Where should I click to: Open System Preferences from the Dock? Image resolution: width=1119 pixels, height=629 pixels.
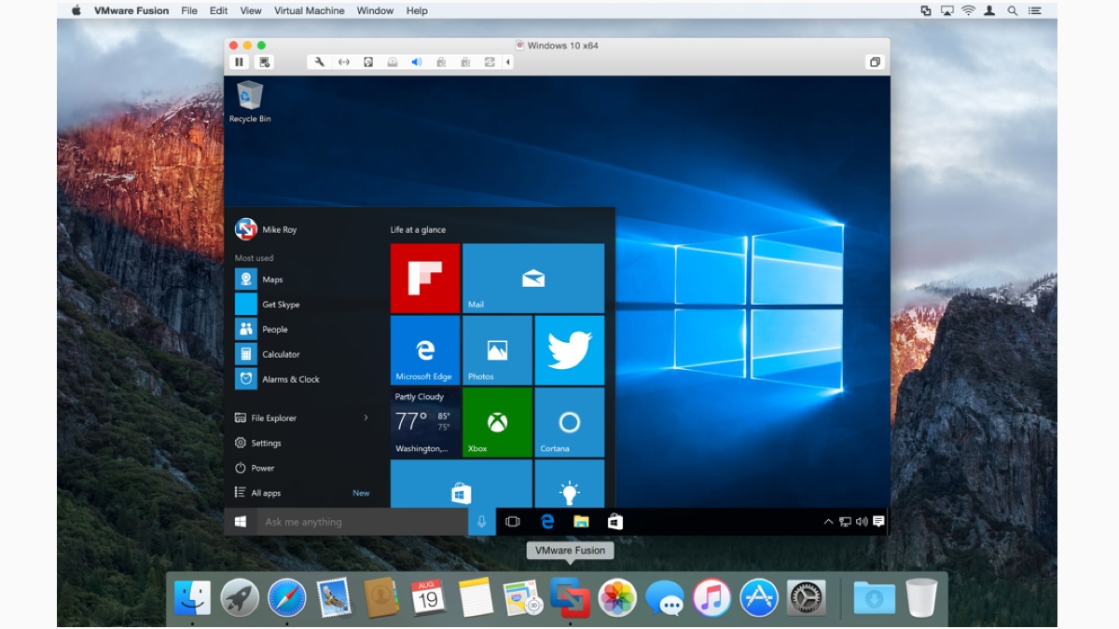coord(807,597)
